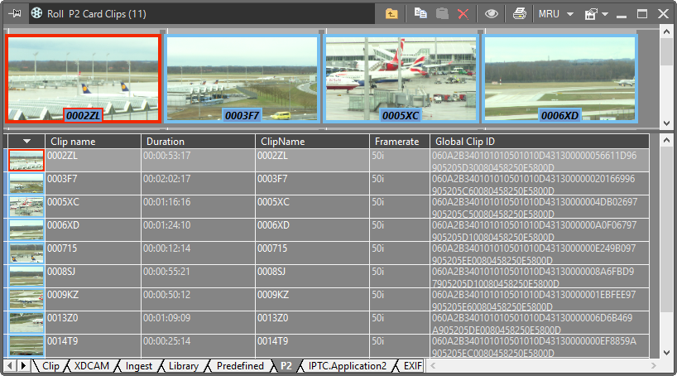Click the folder up icon in toolbar
This screenshot has height=376, width=677.
tap(391, 13)
